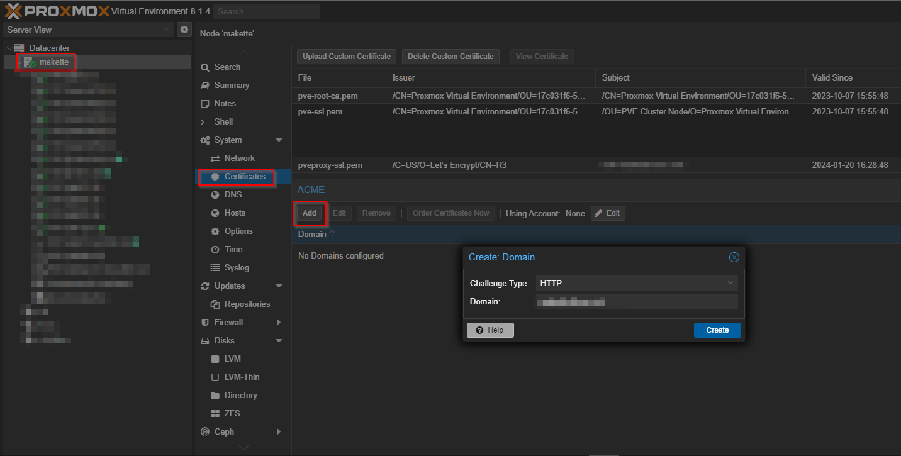Sort by the Domain column header
Image resolution: width=901 pixels, height=456 pixels.
click(x=596, y=235)
